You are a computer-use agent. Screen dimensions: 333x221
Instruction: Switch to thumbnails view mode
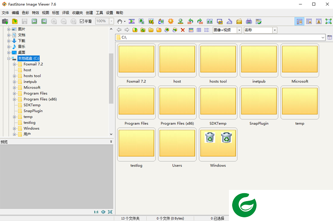coord(191,30)
